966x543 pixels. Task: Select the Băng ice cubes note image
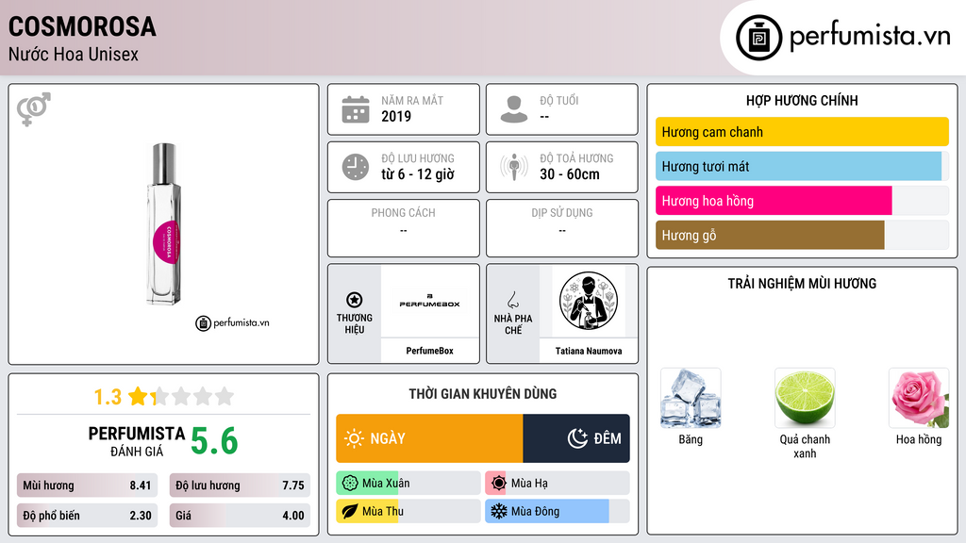691,398
